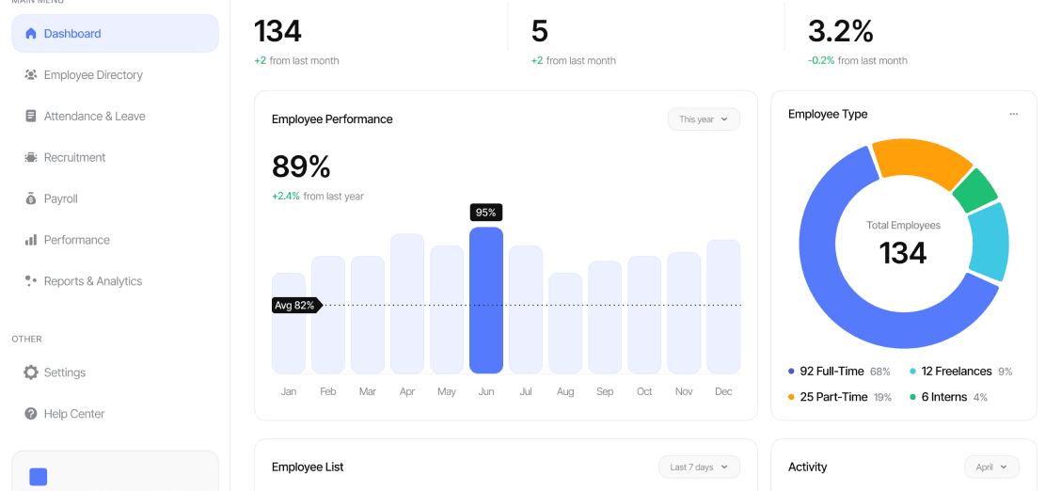1061x491 pixels.
Task: Click the Recruitment sidebar icon
Action: [x=31, y=158]
